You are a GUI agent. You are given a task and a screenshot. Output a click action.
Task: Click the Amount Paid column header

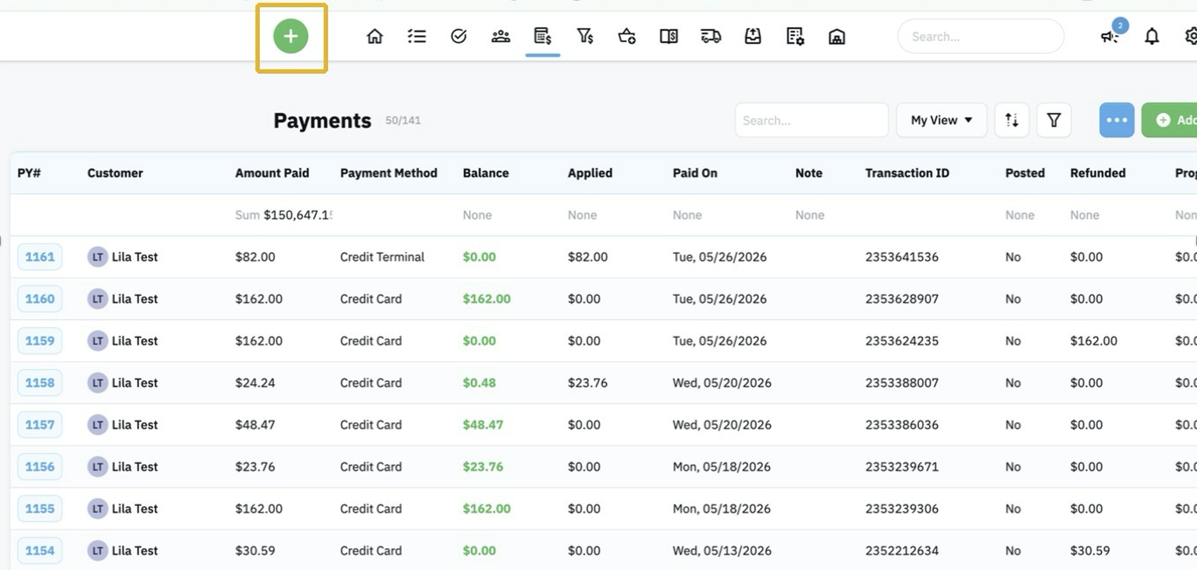272,173
